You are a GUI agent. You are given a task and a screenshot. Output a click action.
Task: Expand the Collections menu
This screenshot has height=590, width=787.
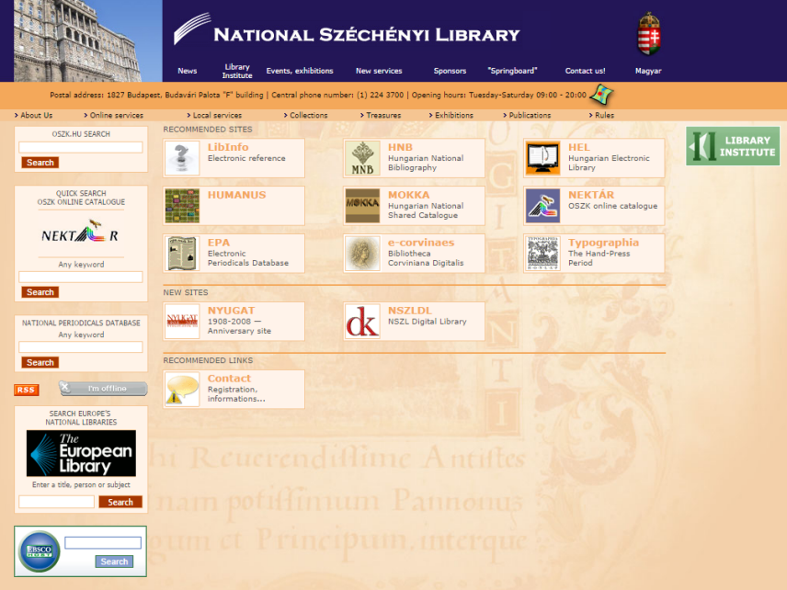pos(306,115)
